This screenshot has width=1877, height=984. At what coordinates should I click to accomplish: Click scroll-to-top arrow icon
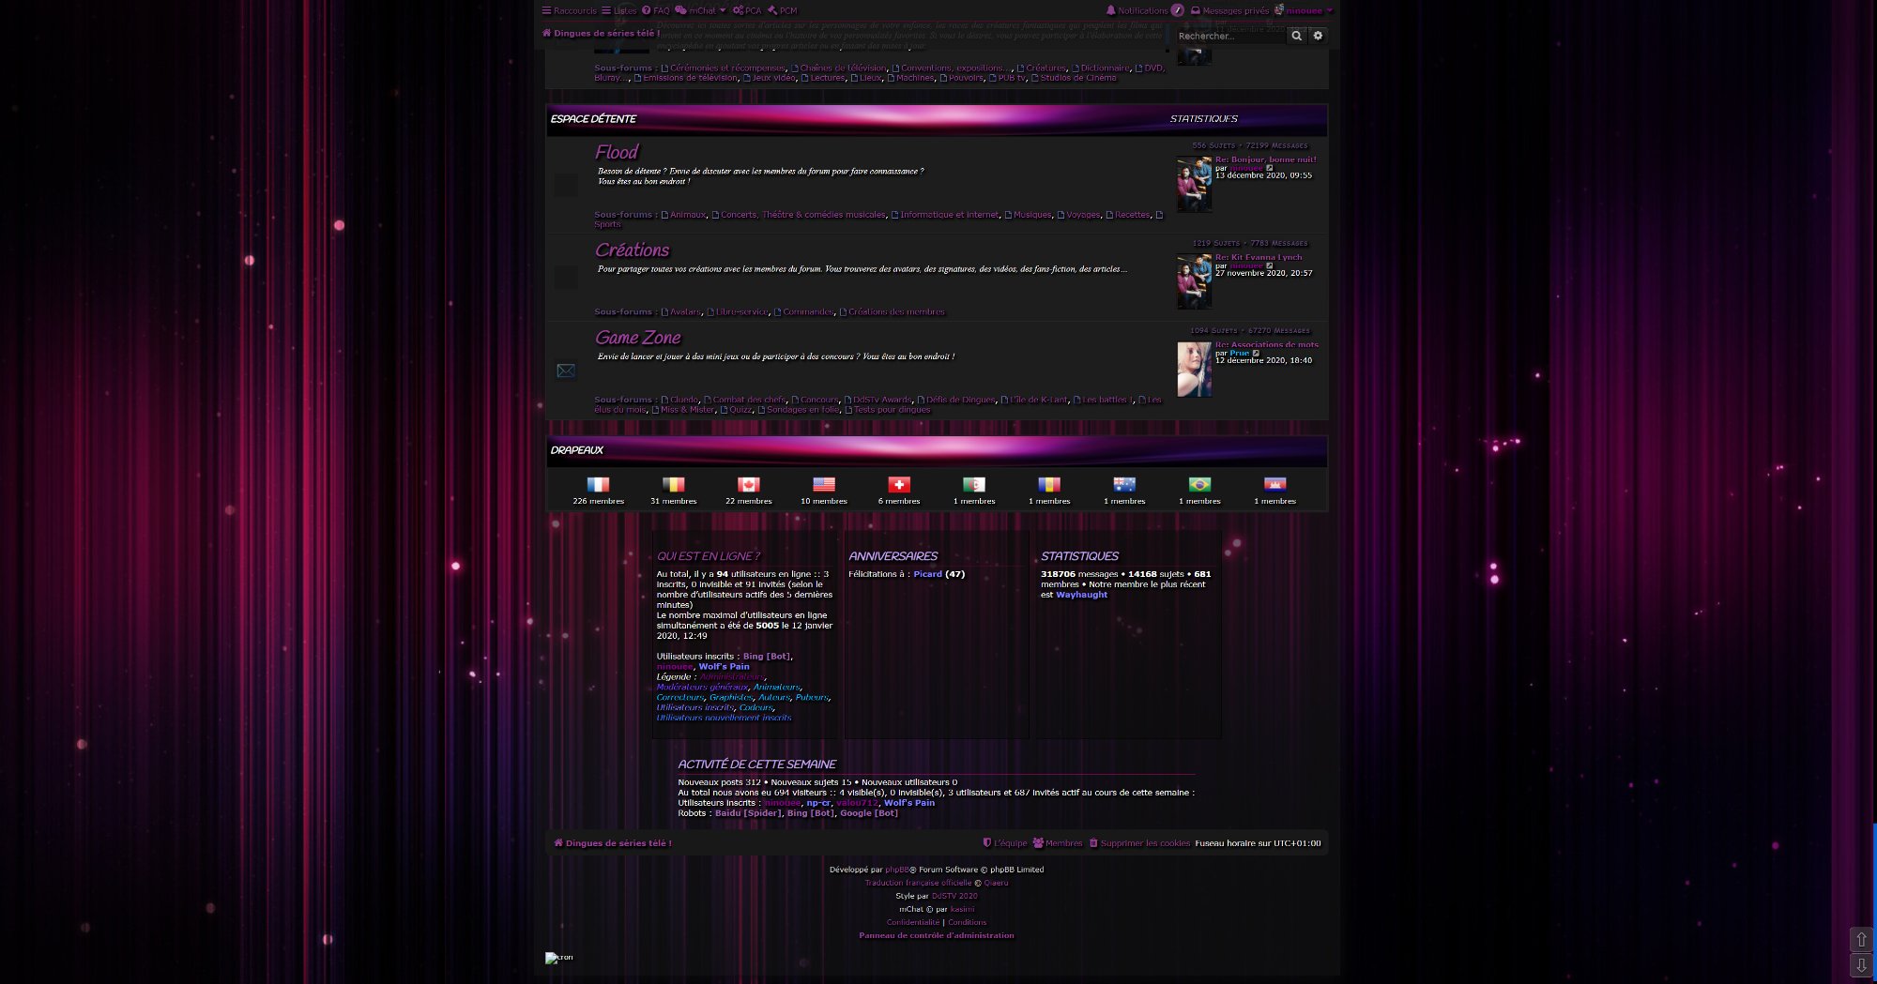1861,939
